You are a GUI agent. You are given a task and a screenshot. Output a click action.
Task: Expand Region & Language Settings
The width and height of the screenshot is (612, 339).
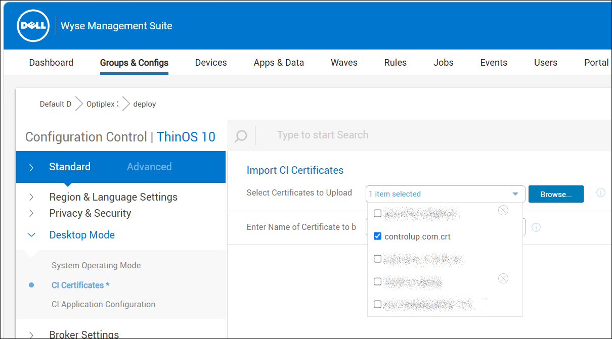coord(31,197)
